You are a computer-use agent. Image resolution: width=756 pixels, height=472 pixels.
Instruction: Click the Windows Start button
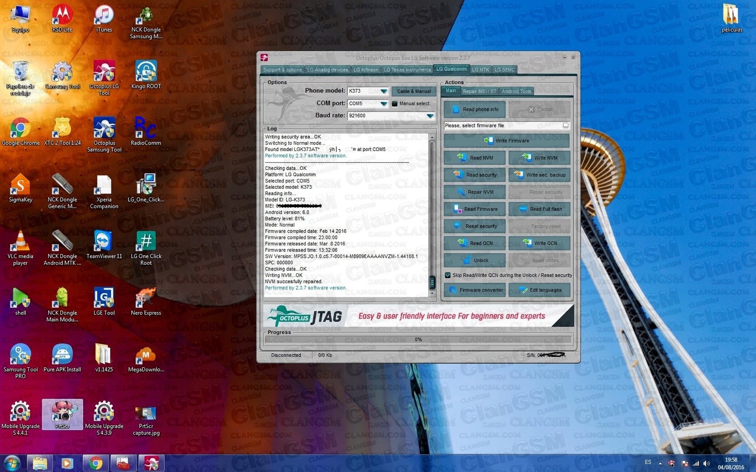pos(12,463)
